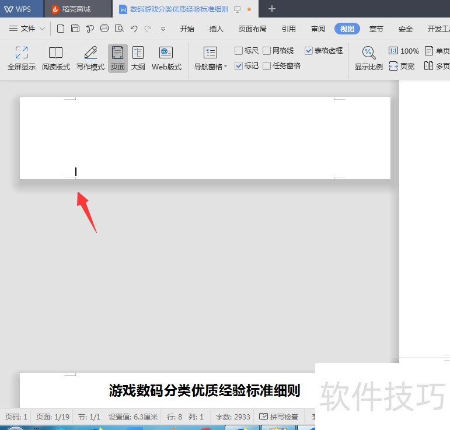Click the presentation screen icon on document tab

point(238,9)
